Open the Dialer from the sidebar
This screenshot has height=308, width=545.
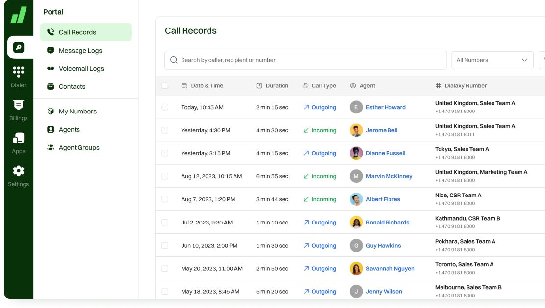(19, 74)
